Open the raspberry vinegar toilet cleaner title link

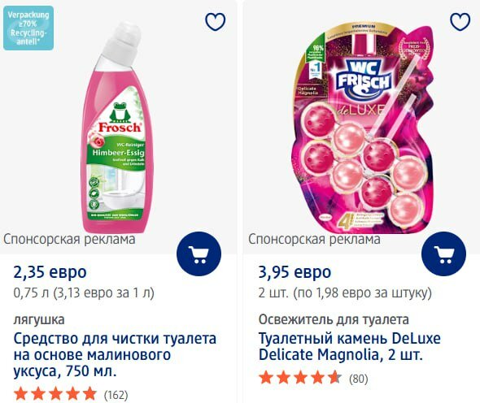pyautogui.click(x=115, y=355)
